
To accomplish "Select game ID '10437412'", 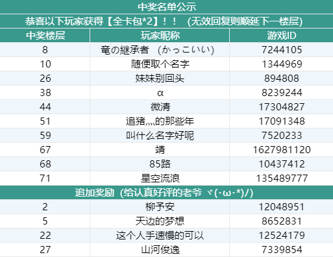I will [x=282, y=164].
